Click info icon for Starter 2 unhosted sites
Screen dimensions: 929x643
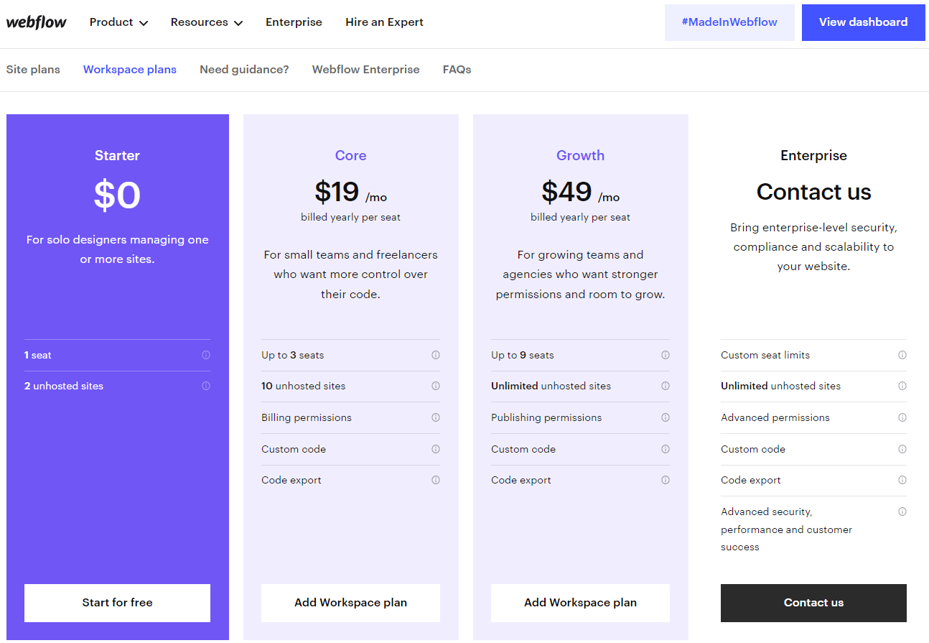pyautogui.click(x=206, y=386)
